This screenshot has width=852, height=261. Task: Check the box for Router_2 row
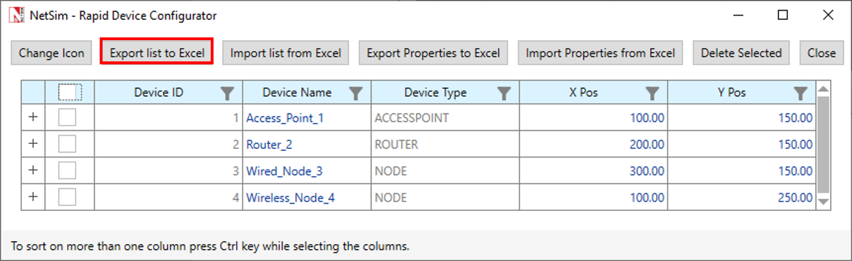pyautogui.click(x=67, y=144)
